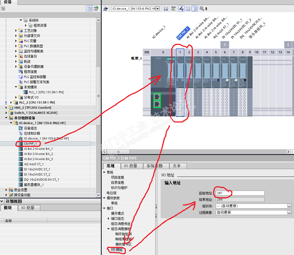Expand the 安全设置 tree node
Image resolution: width=294 pixels, height=255 pixels.
(x=6, y=190)
